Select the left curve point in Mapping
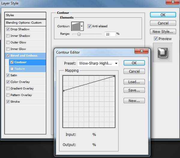Viewport: 180px width, 158px height. pyautogui.click(x=64, y=91)
